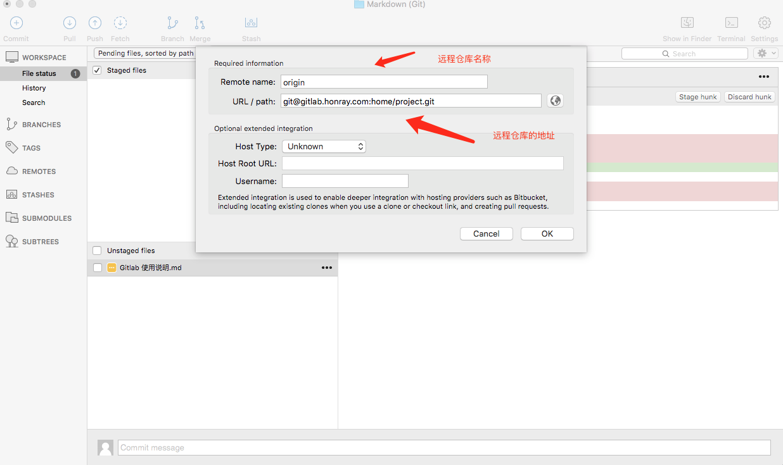The width and height of the screenshot is (783, 465).
Task: Click the Merge toolbar icon
Action: coord(200,23)
